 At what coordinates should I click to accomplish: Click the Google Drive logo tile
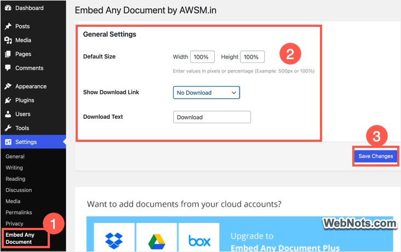[x=157, y=237]
